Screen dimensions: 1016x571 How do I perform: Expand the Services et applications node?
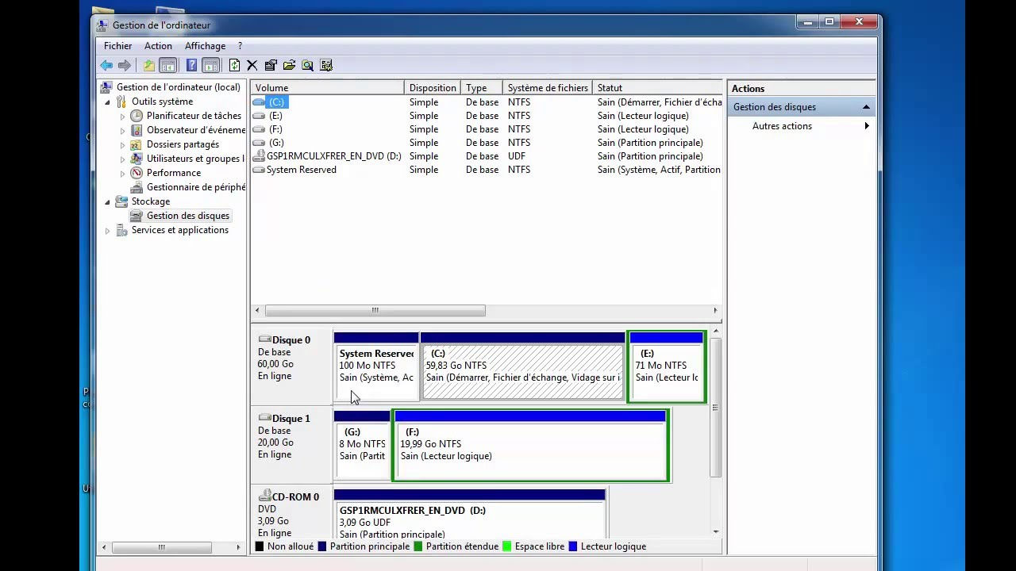coord(107,230)
